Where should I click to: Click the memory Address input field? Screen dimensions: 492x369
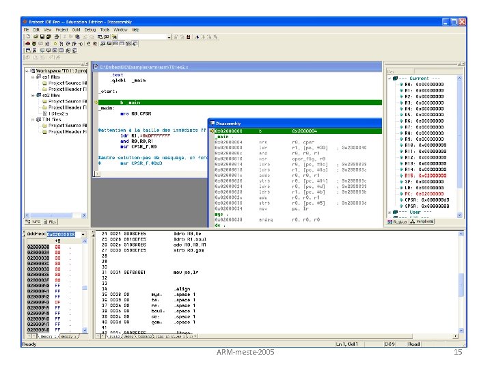pyautogui.click(x=60, y=234)
